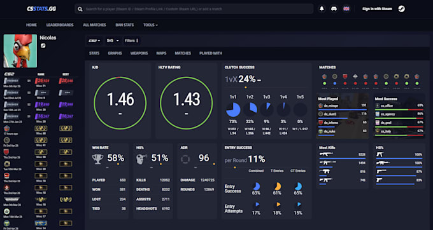This screenshot has height=230, width=433.
Task: Click the 1v1 clutch pie chart
Action: click(233, 110)
